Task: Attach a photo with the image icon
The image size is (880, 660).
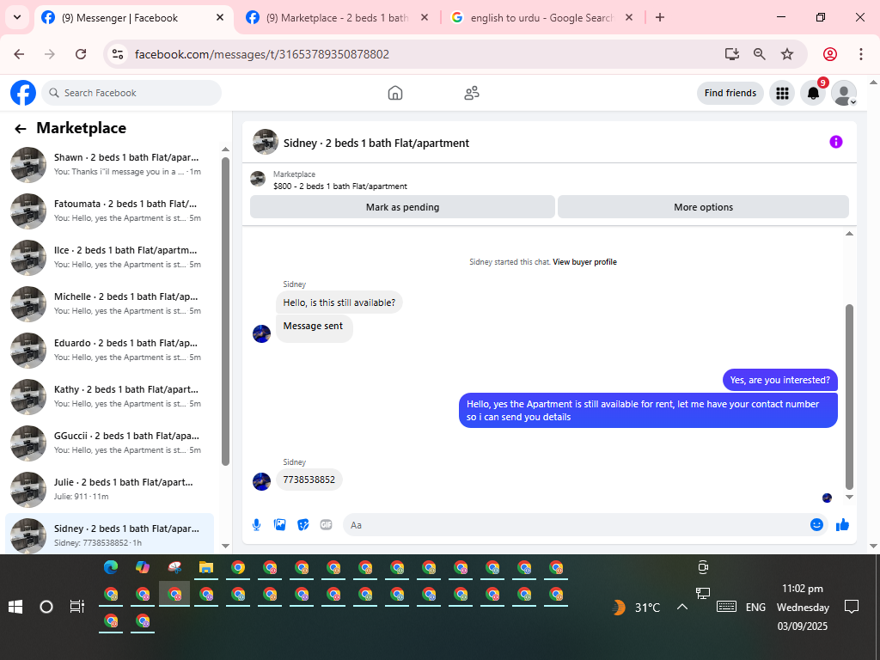Action: click(279, 525)
